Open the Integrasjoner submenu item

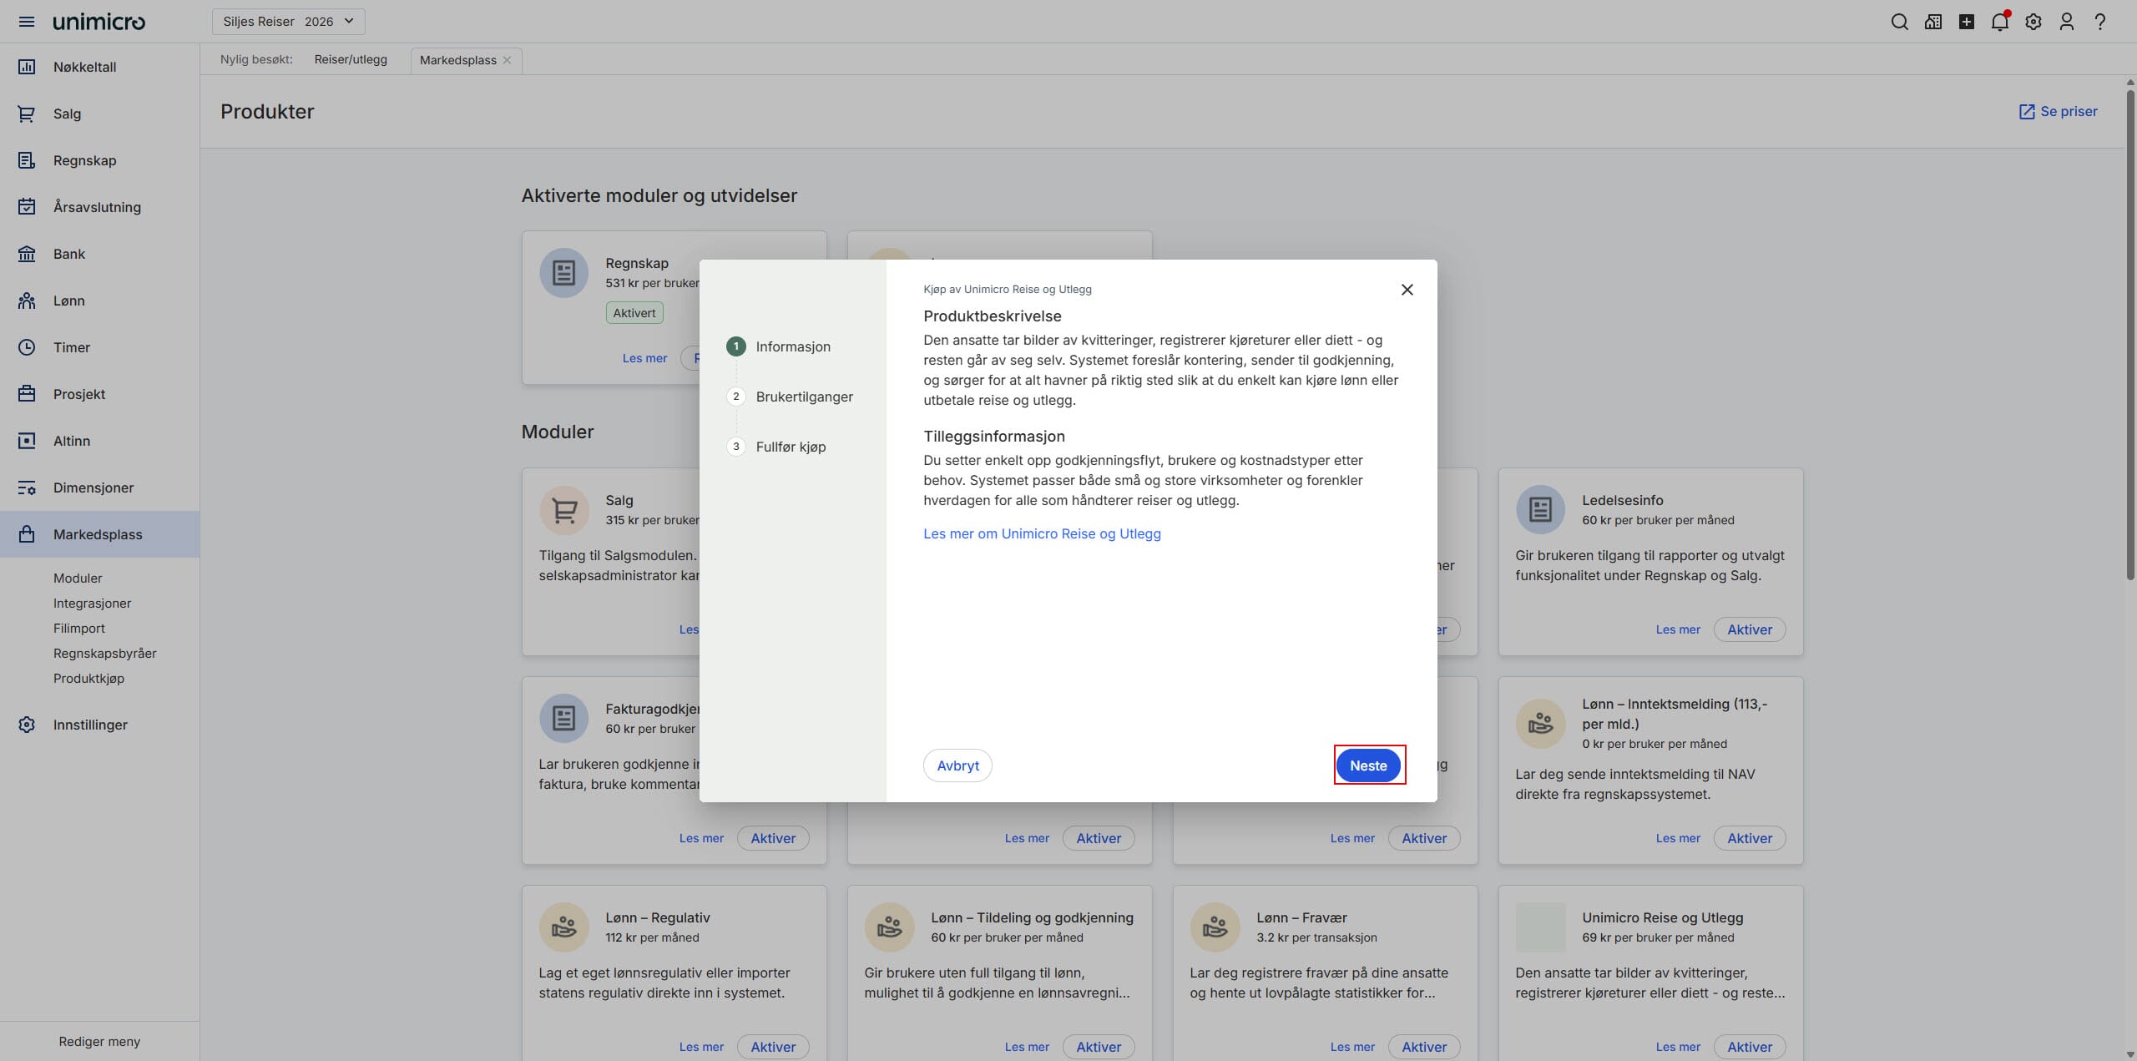(92, 603)
